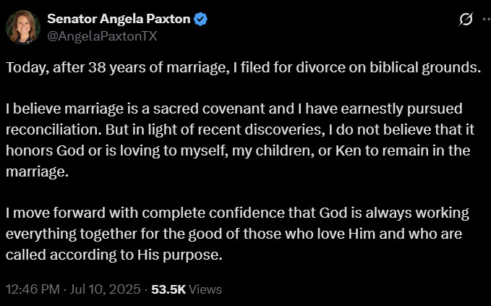This screenshot has height=306, width=491.
Task: Select the first line about filing for divorce
Action: (243, 68)
